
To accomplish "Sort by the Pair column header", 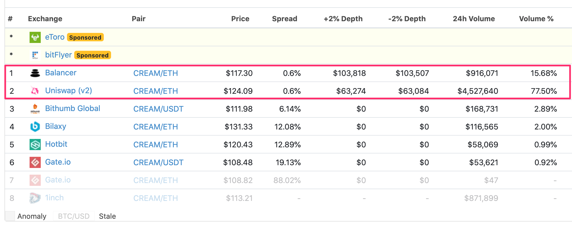I will 139,19.
